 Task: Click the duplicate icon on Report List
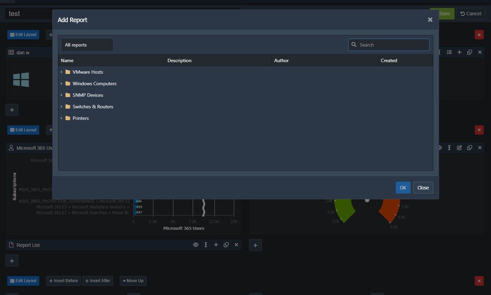[x=226, y=245]
